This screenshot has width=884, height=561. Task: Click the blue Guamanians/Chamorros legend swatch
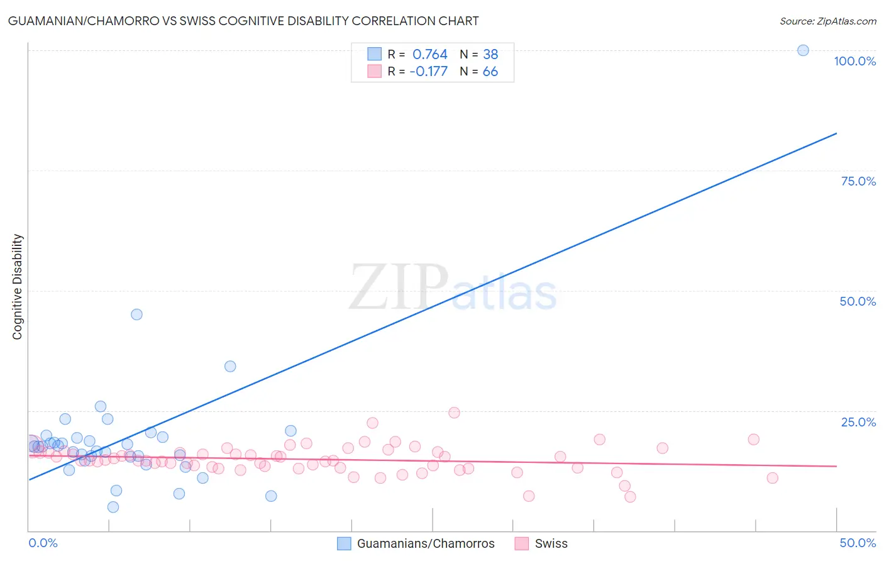(x=344, y=543)
